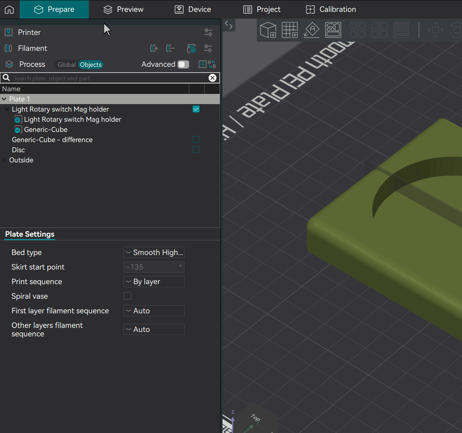462x433 pixels.
Task: Open the Device tab
Action: (193, 9)
